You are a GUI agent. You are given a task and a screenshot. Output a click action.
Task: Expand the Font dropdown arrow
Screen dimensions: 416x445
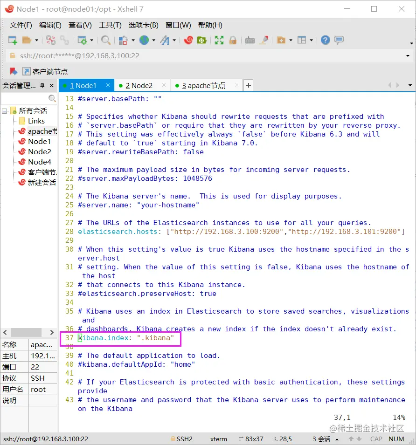[x=174, y=40]
